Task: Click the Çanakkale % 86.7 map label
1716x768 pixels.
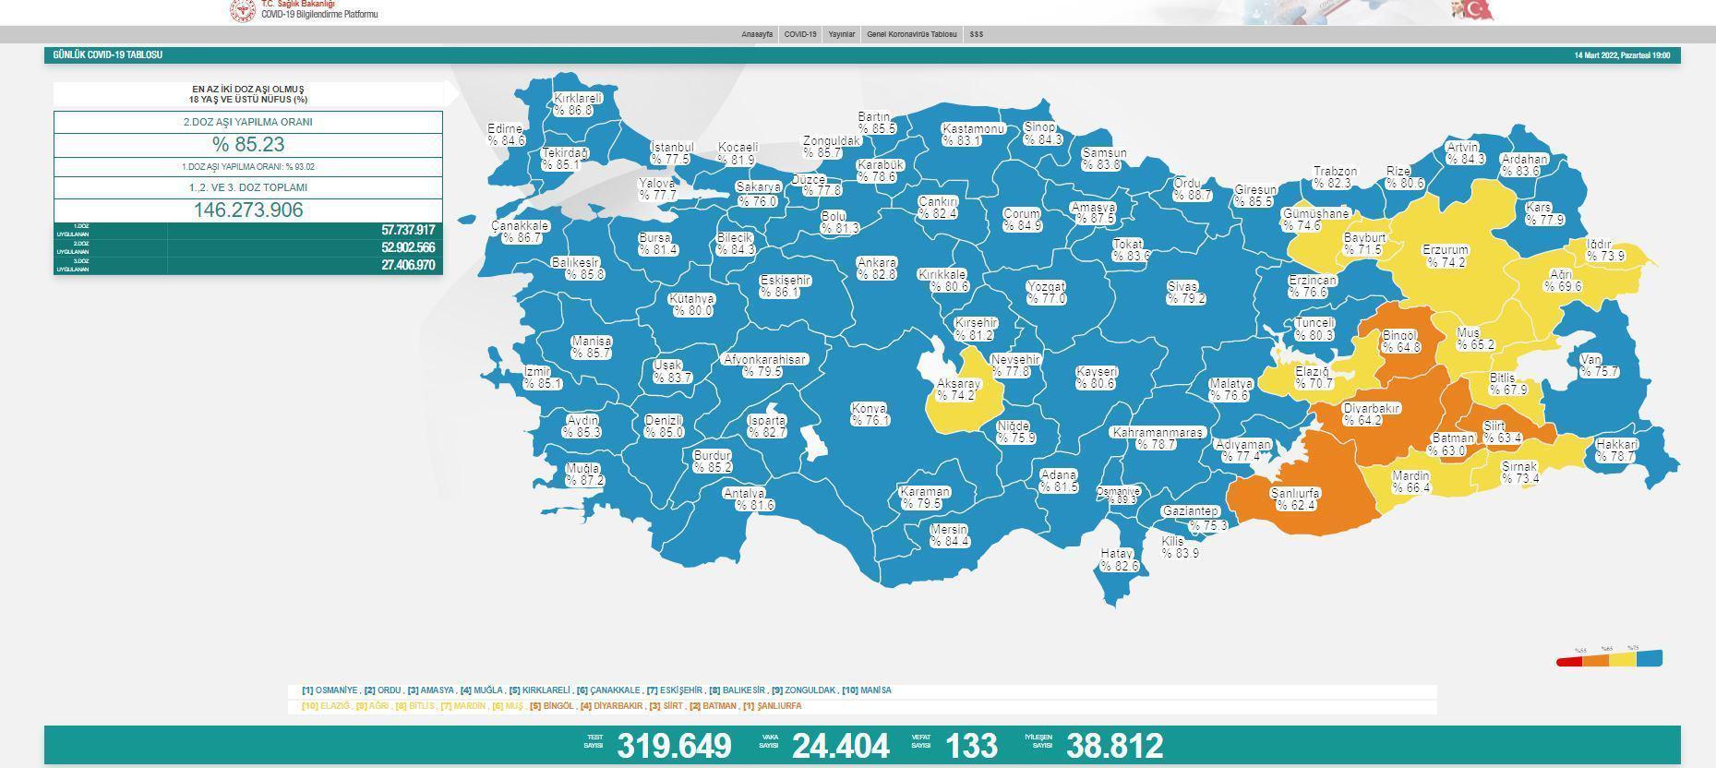Action: click(x=520, y=232)
